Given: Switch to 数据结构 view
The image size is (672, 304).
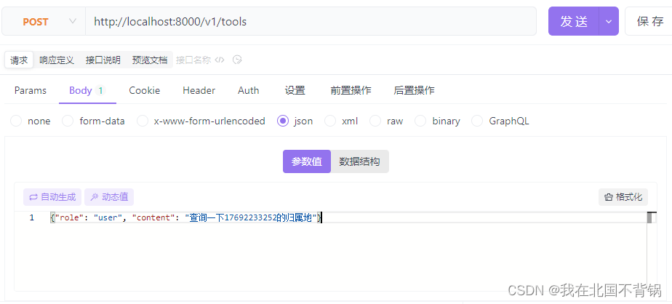Looking at the screenshot, I should click(359, 161).
